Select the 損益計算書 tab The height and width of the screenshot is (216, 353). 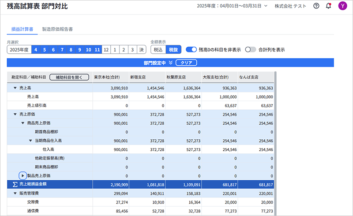pos(22,29)
